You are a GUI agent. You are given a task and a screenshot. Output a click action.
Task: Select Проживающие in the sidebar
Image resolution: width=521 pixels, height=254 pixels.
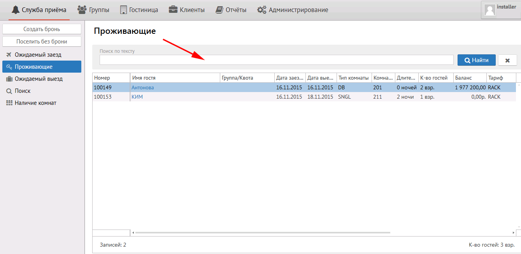tap(33, 67)
